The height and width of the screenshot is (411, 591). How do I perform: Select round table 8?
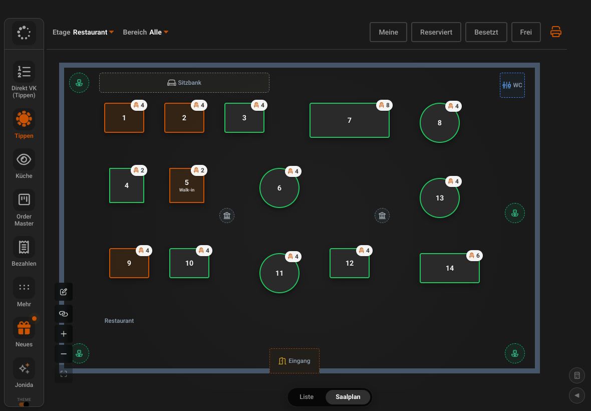point(439,122)
